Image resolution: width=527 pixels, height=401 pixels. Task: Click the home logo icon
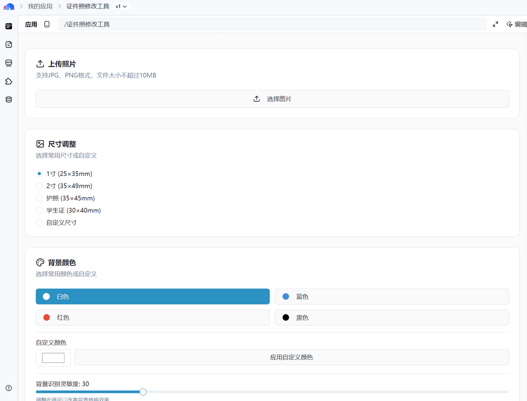(9, 7)
